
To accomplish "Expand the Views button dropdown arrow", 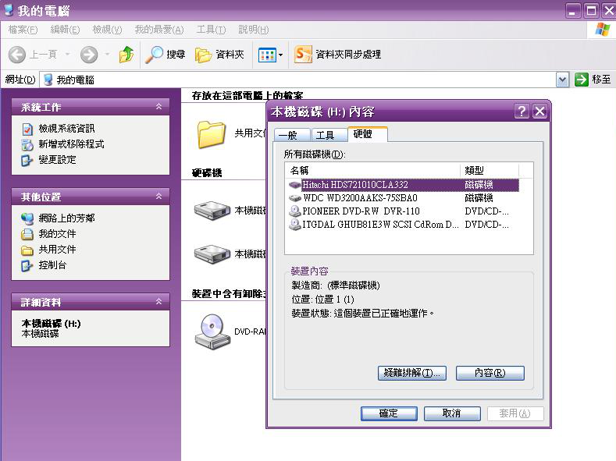I will point(280,55).
